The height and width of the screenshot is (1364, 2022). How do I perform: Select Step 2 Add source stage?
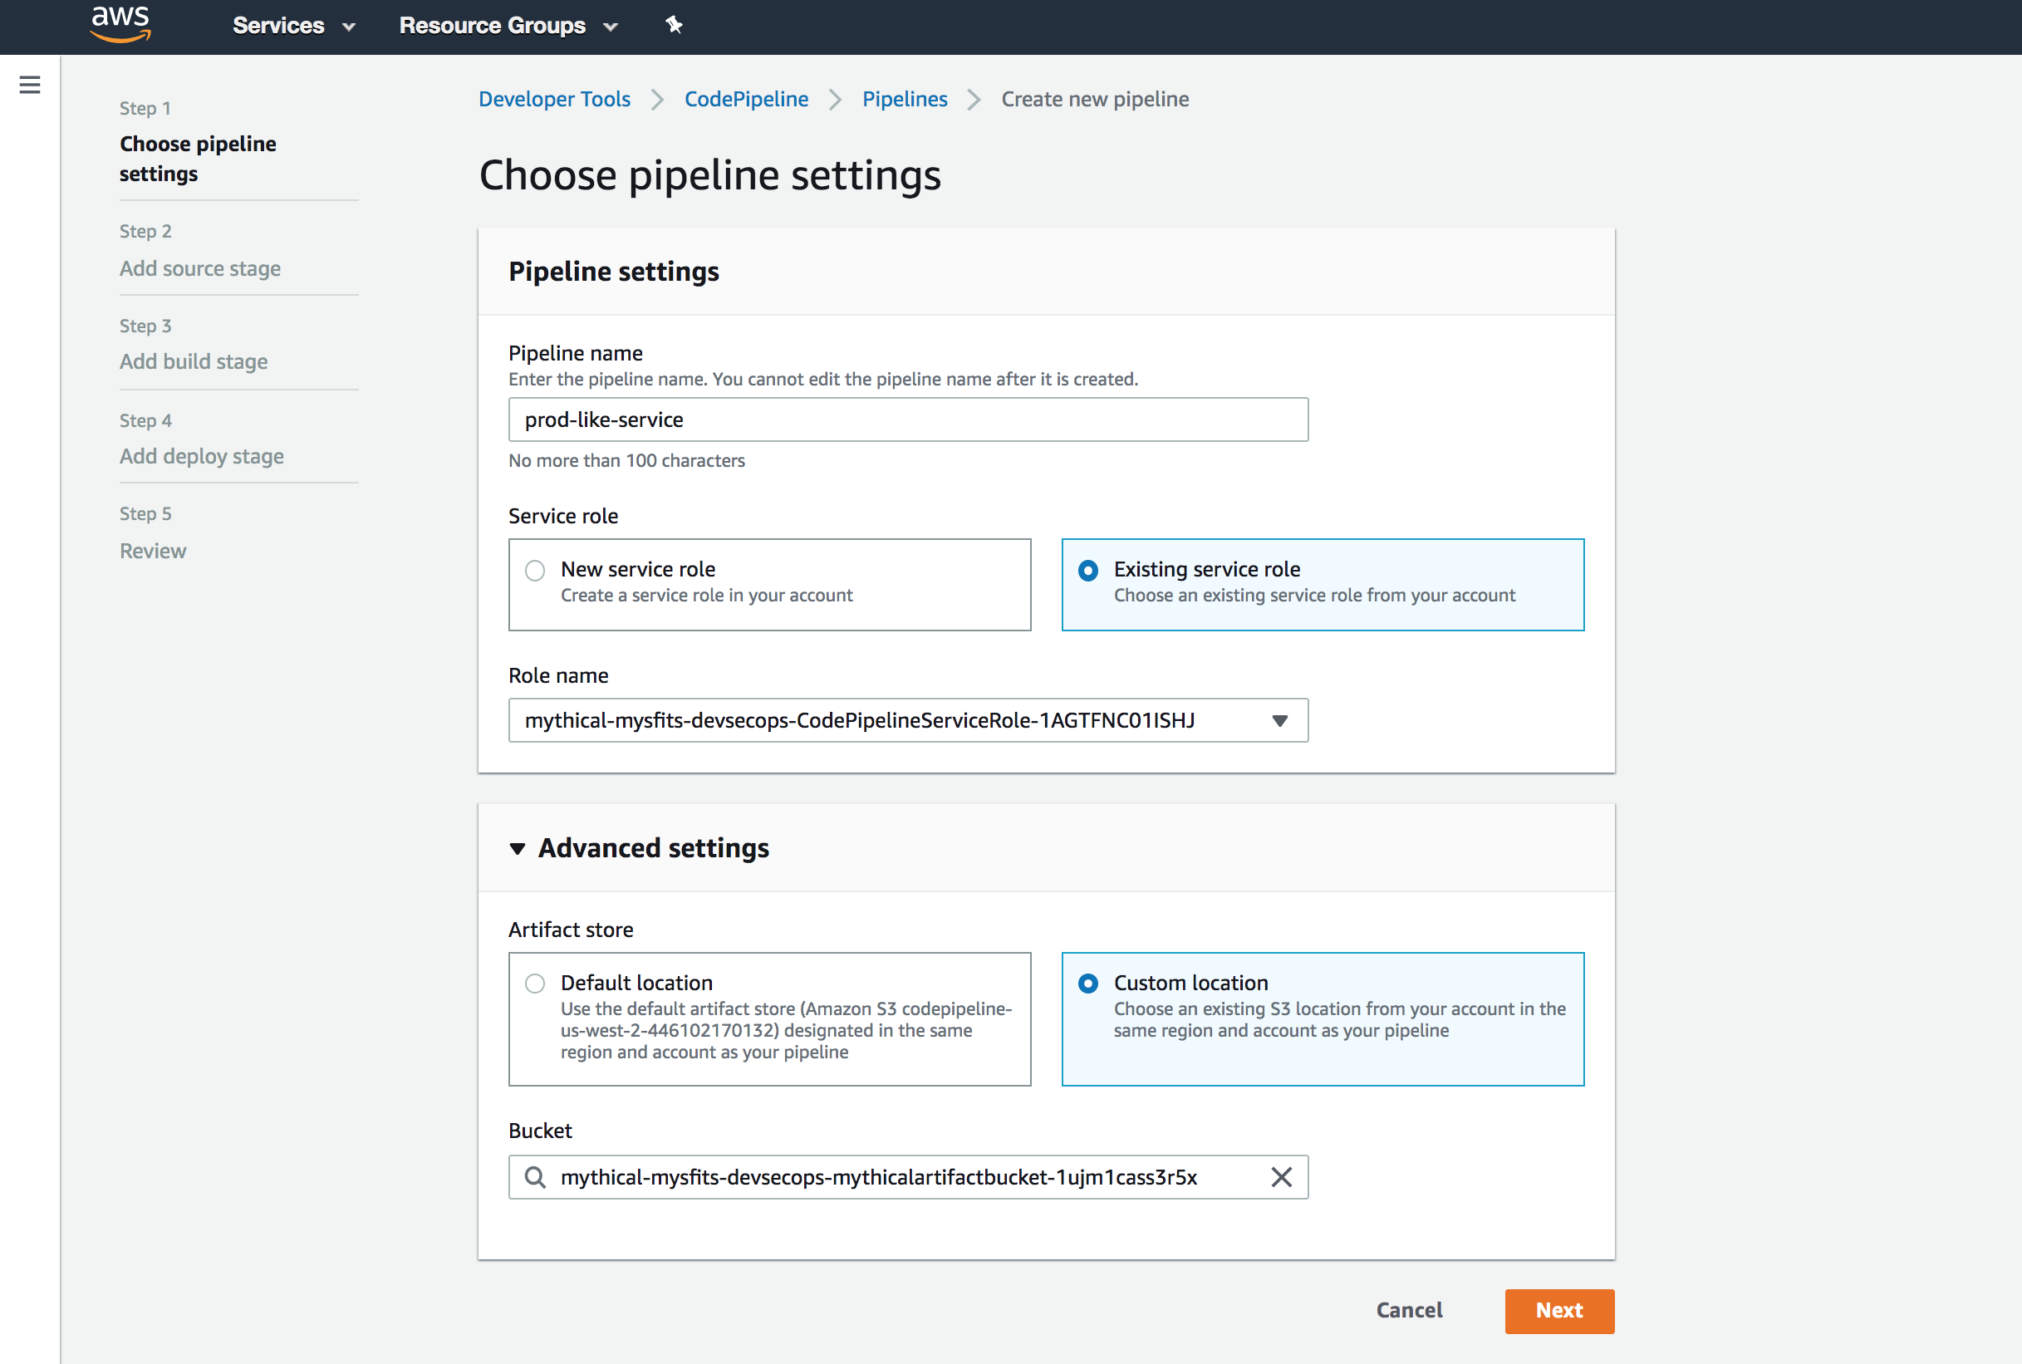click(200, 268)
